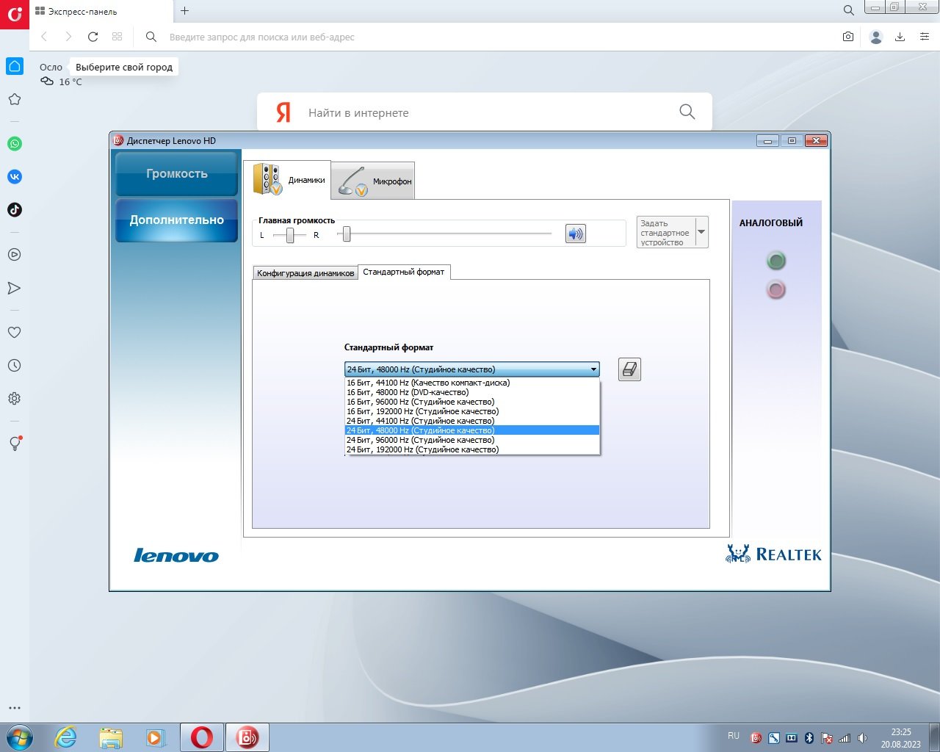Viewport: 940px width, 752px height.
Task: Search tabs with the top-right magnifier
Action: pos(849,10)
